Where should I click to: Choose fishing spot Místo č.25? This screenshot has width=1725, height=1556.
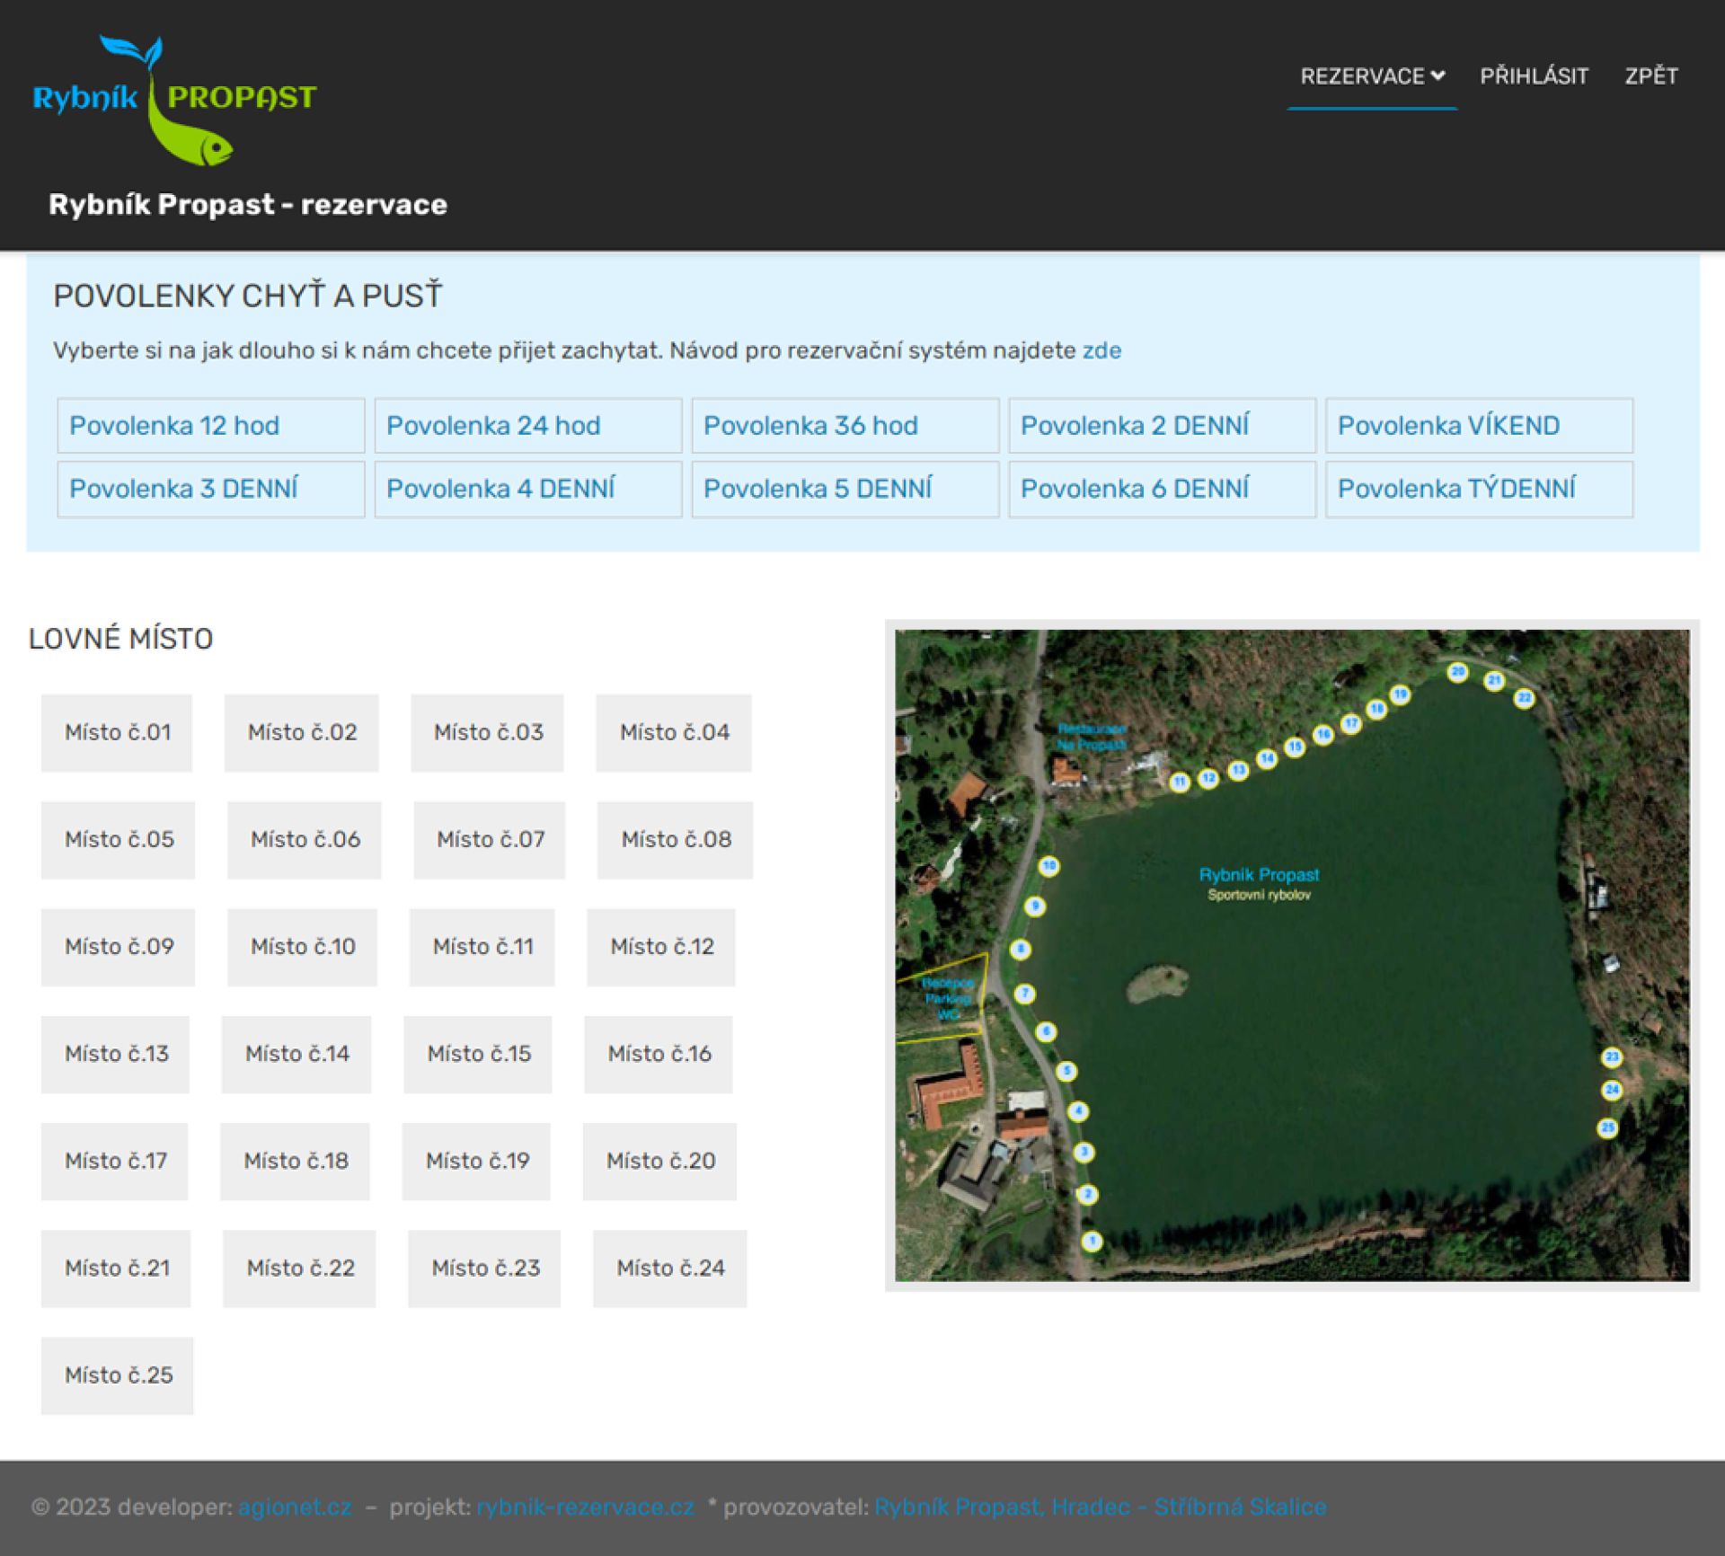[118, 1375]
